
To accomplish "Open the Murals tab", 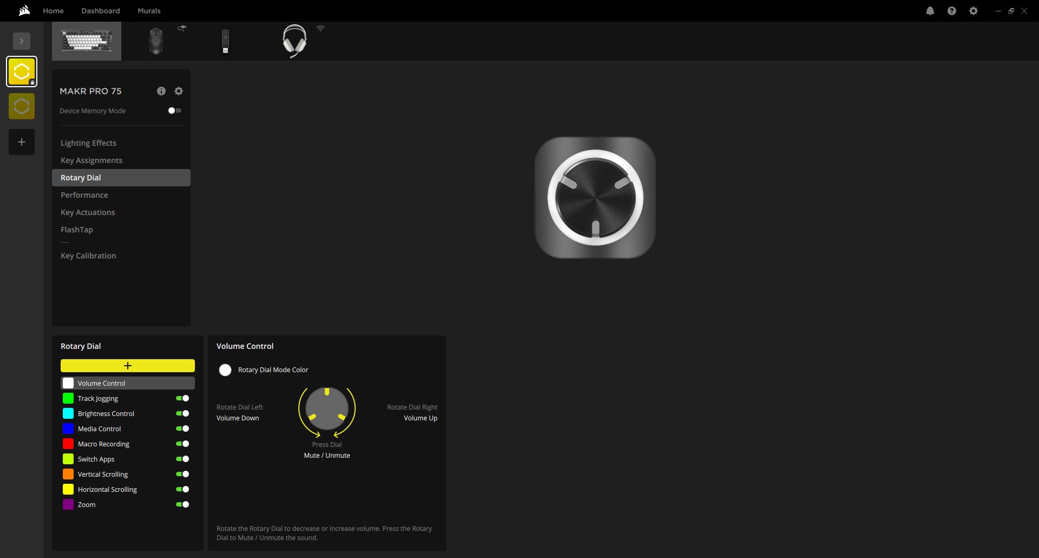I will click(x=149, y=11).
